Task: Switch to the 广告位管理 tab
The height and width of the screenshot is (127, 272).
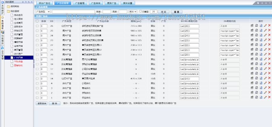Action: [x=63, y=3]
